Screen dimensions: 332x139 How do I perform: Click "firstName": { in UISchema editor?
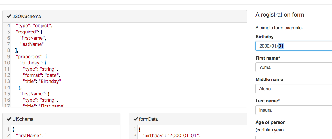pyautogui.click(x=31, y=135)
